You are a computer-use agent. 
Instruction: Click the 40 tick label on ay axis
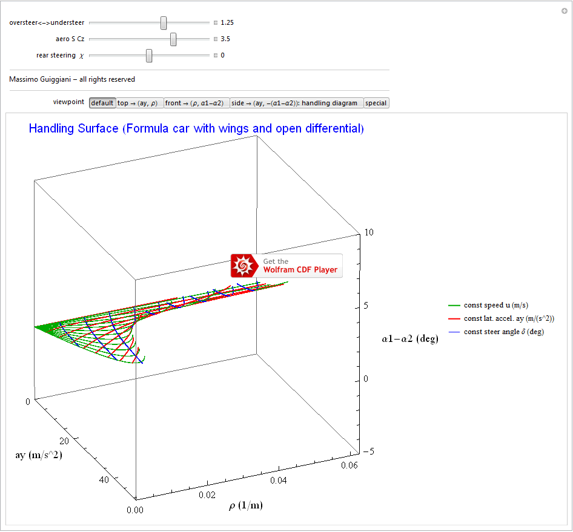pyautogui.click(x=104, y=480)
